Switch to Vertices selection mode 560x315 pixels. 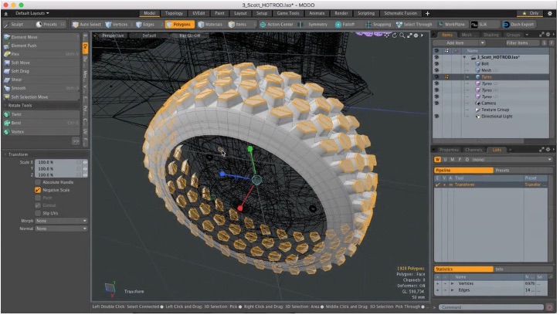[x=117, y=25]
